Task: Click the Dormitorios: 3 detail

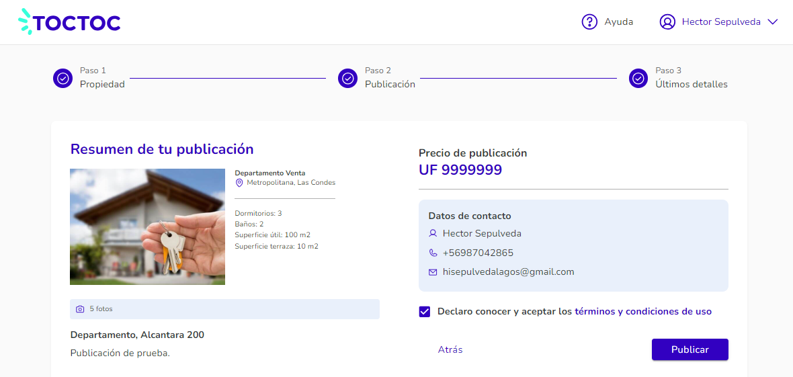Action: pos(259,214)
